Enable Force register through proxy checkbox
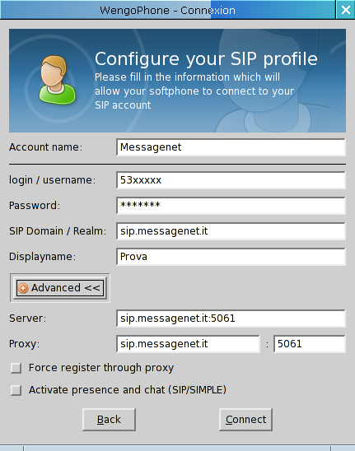Screen dimensions: 355x451 coord(16,368)
